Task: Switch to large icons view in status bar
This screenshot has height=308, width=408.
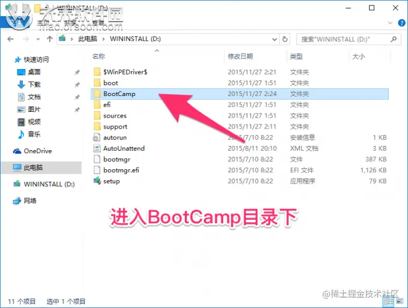Action: (x=400, y=301)
